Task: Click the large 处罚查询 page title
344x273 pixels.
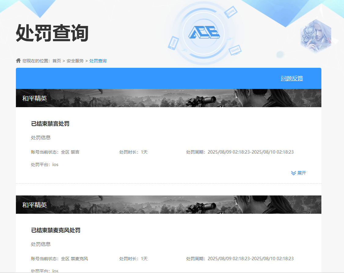Action: pyautogui.click(x=52, y=33)
